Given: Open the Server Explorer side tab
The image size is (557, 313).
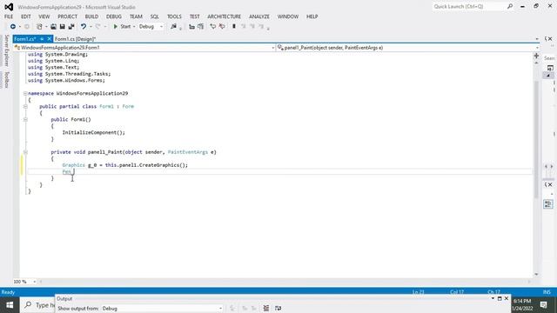Looking at the screenshot, I should point(6,50).
